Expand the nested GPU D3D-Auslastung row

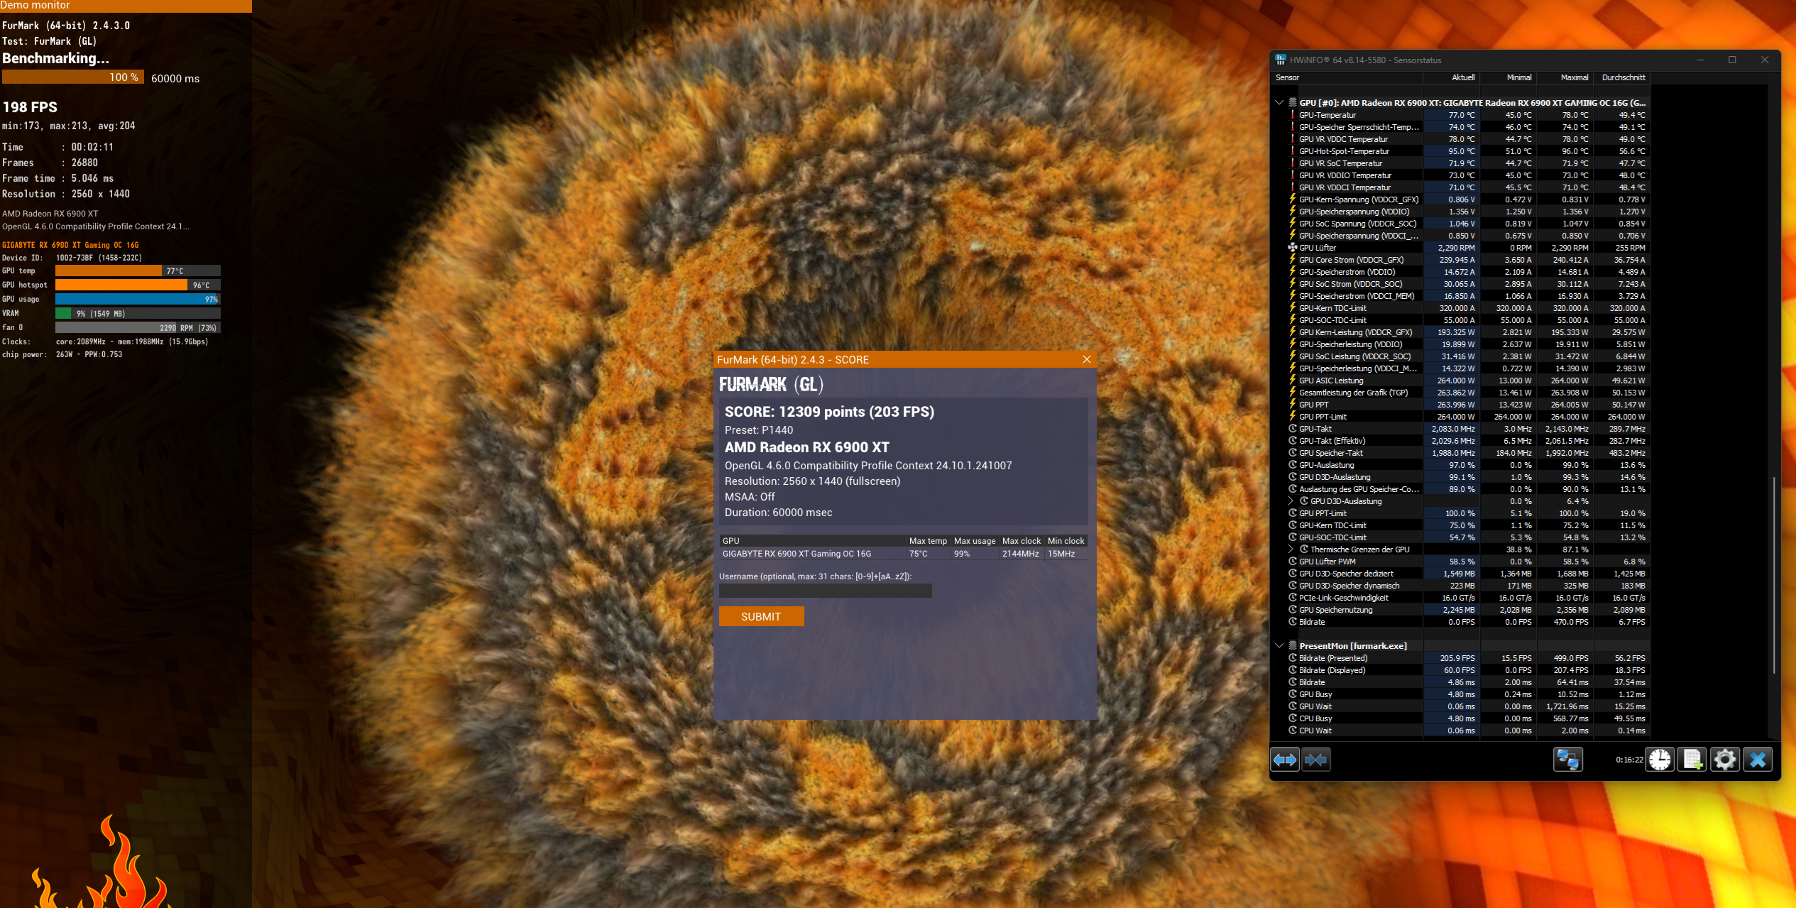(1291, 501)
